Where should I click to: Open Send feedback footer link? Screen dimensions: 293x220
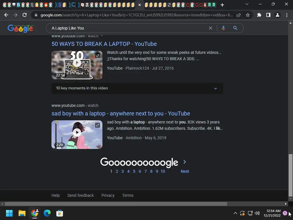(x=80, y=195)
